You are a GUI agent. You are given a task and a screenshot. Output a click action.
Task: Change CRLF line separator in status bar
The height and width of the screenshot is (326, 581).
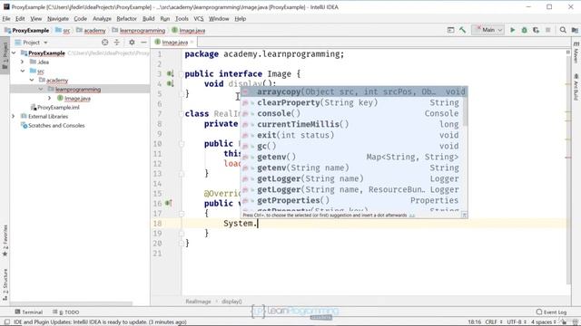[x=493, y=322]
